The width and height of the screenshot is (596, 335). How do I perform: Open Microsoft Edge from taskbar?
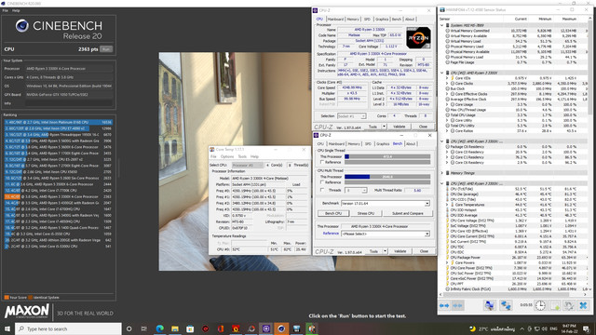tap(159, 328)
